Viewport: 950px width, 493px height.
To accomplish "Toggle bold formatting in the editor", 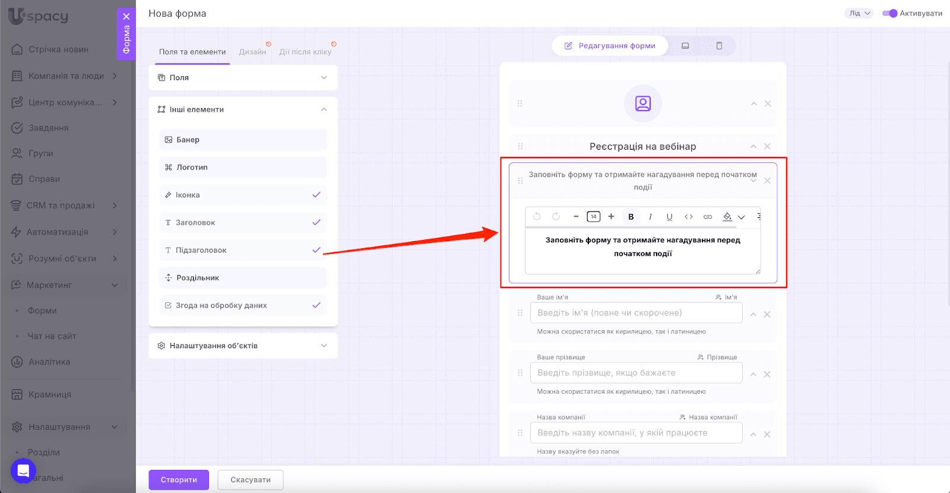I will tap(631, 217).
